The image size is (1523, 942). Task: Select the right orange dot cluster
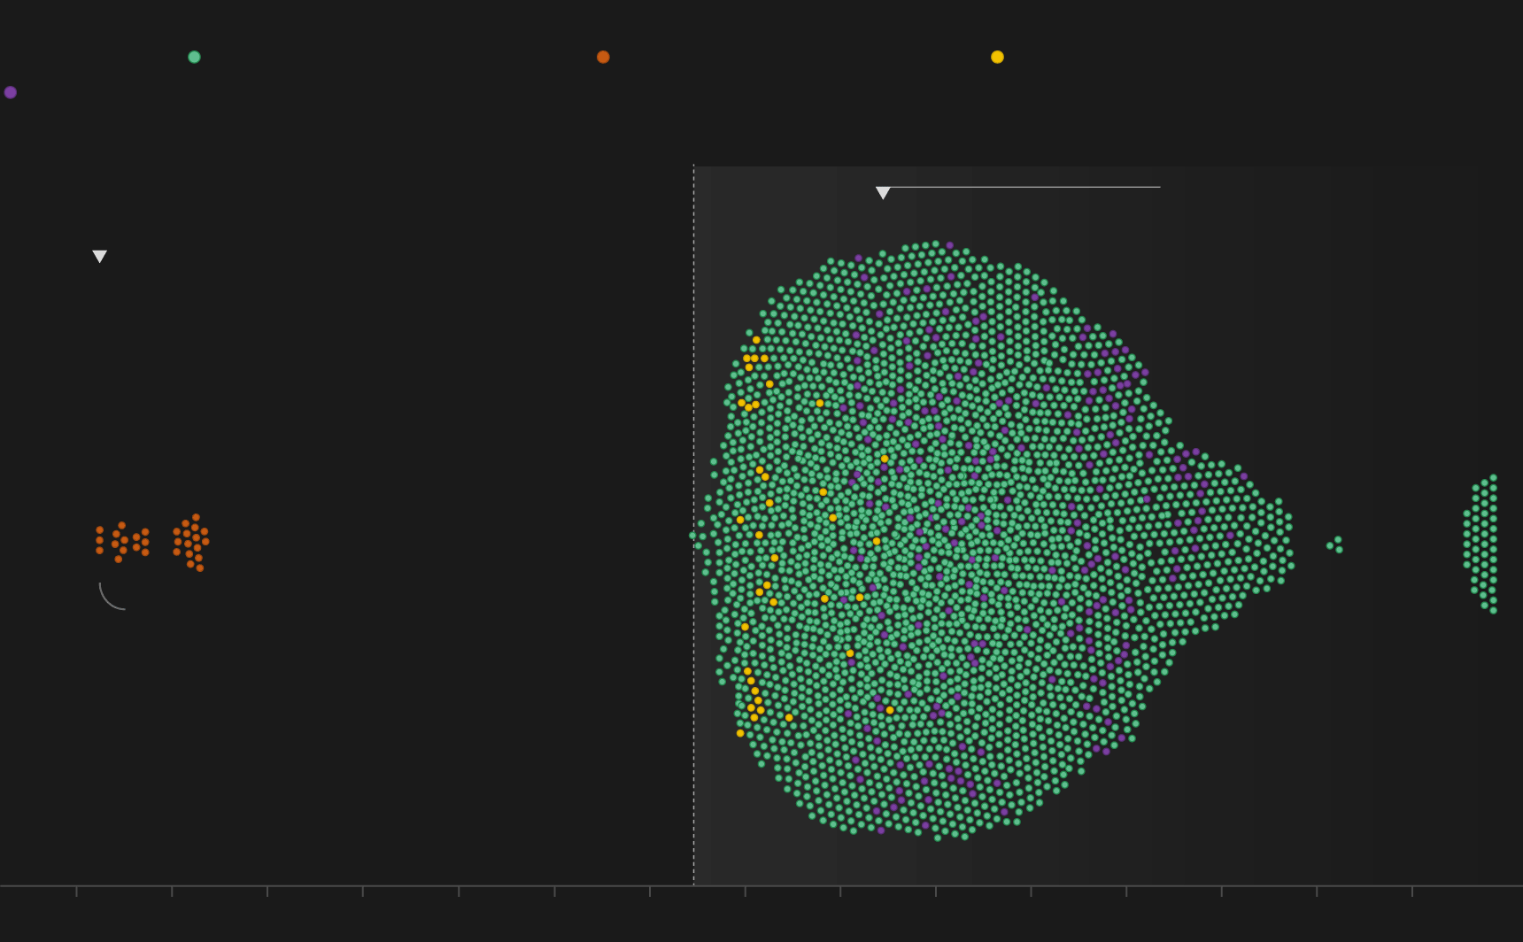[x=191, y=542]
